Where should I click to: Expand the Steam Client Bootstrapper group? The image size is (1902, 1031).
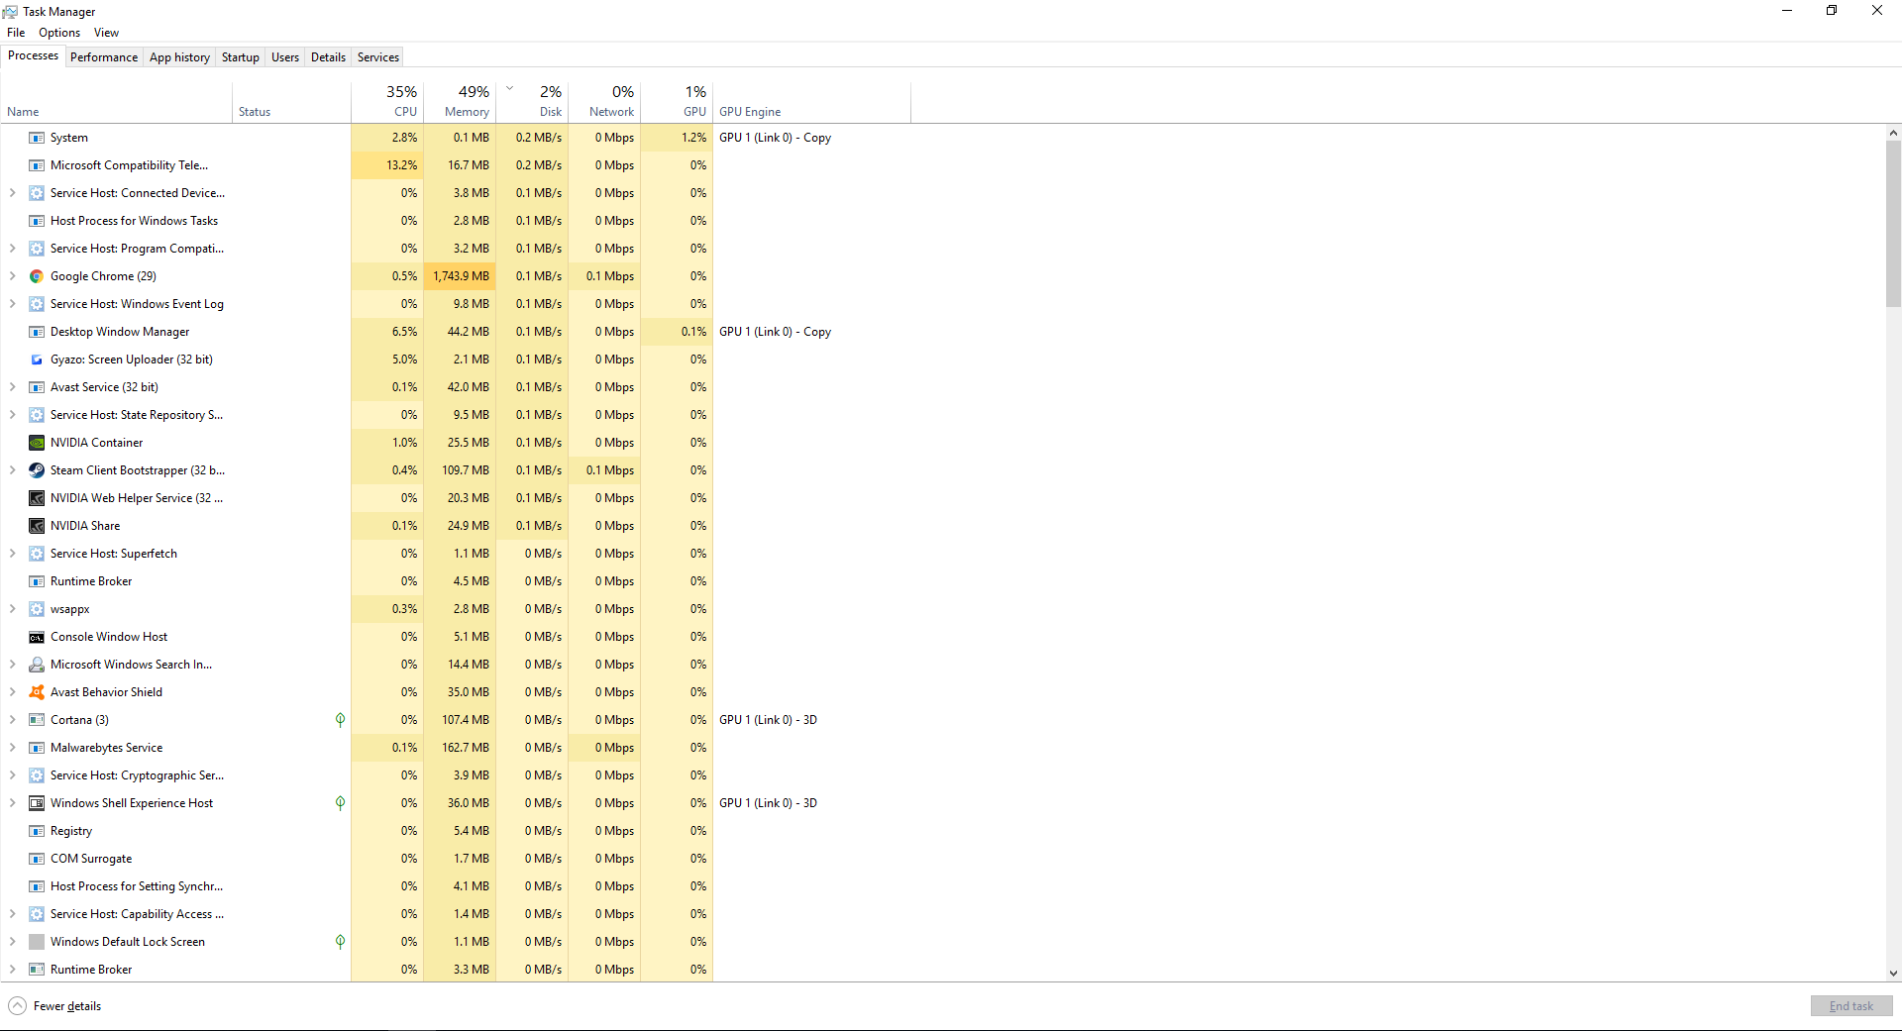[x=12, y=470]
